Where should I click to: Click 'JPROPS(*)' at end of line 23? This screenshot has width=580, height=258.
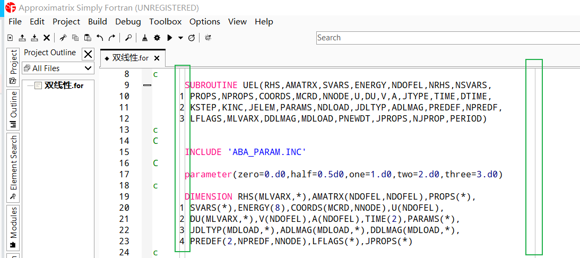pos(389,242)
